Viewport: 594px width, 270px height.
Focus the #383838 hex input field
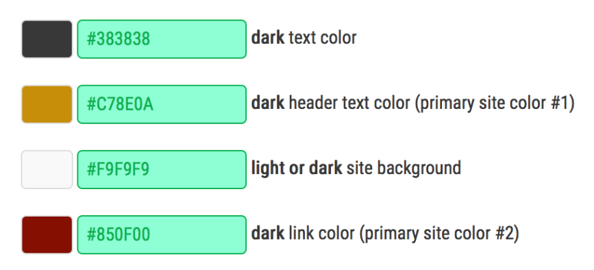[162, 39]
